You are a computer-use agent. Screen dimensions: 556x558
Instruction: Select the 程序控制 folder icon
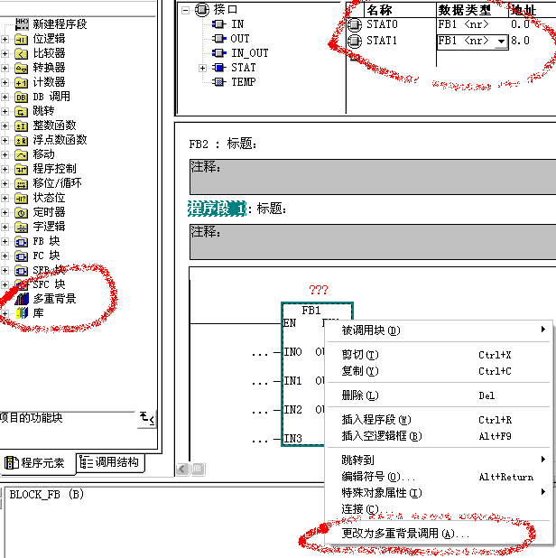click(x=22, y=169)
